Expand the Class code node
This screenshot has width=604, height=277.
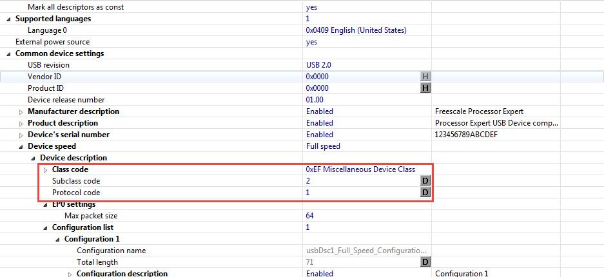46,169
